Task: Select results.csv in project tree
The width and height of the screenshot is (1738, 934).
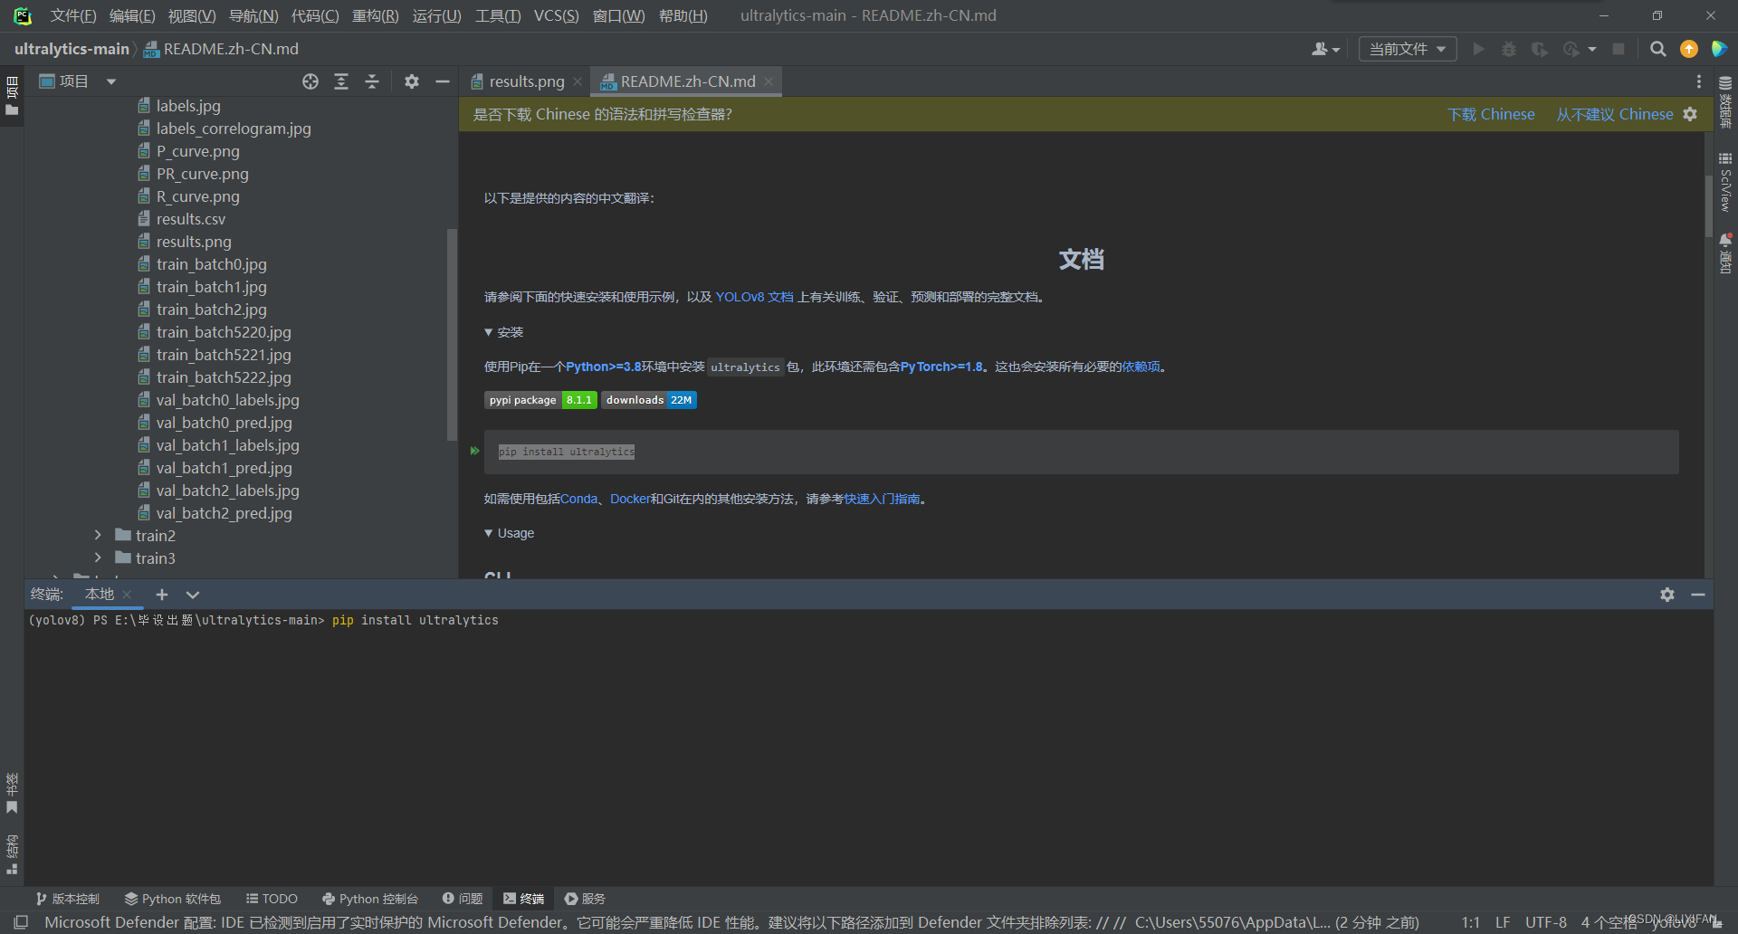Action: 191,219
